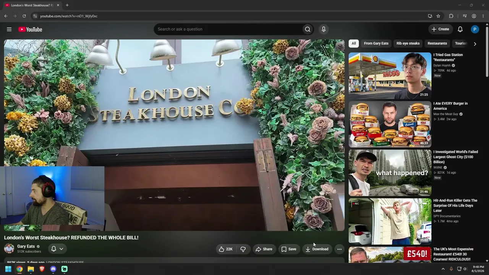Visit the Gary Eats channel name link
The width and height of the screenshot is (489, 275).
click(26, 246)
